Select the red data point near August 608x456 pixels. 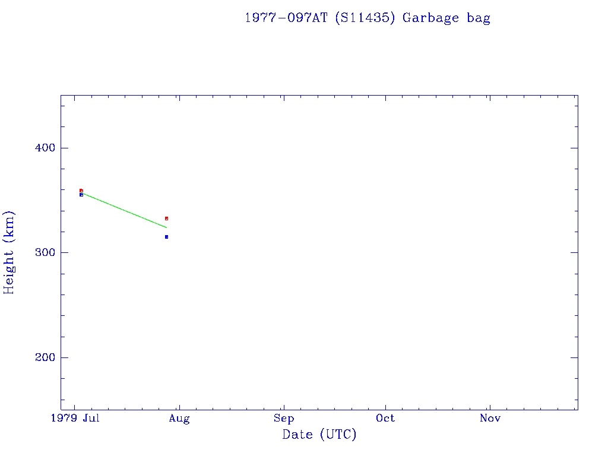point(166,218)
